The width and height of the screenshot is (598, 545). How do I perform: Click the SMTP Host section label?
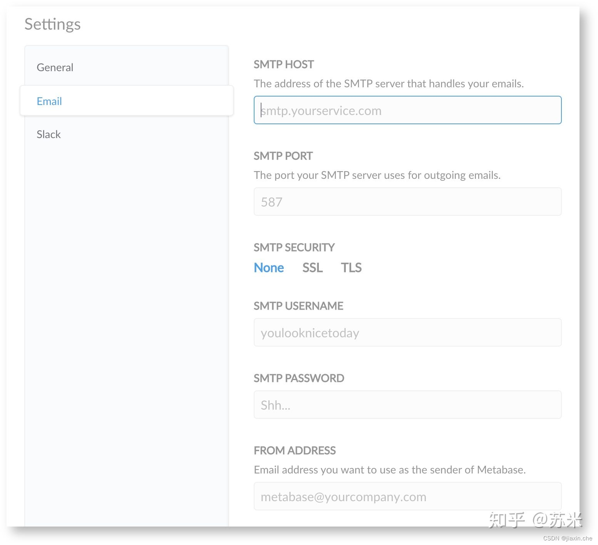coord(283,64)
